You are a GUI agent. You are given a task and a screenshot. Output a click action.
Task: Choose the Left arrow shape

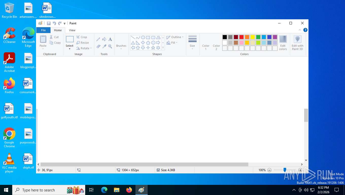[x=133, y=48]
